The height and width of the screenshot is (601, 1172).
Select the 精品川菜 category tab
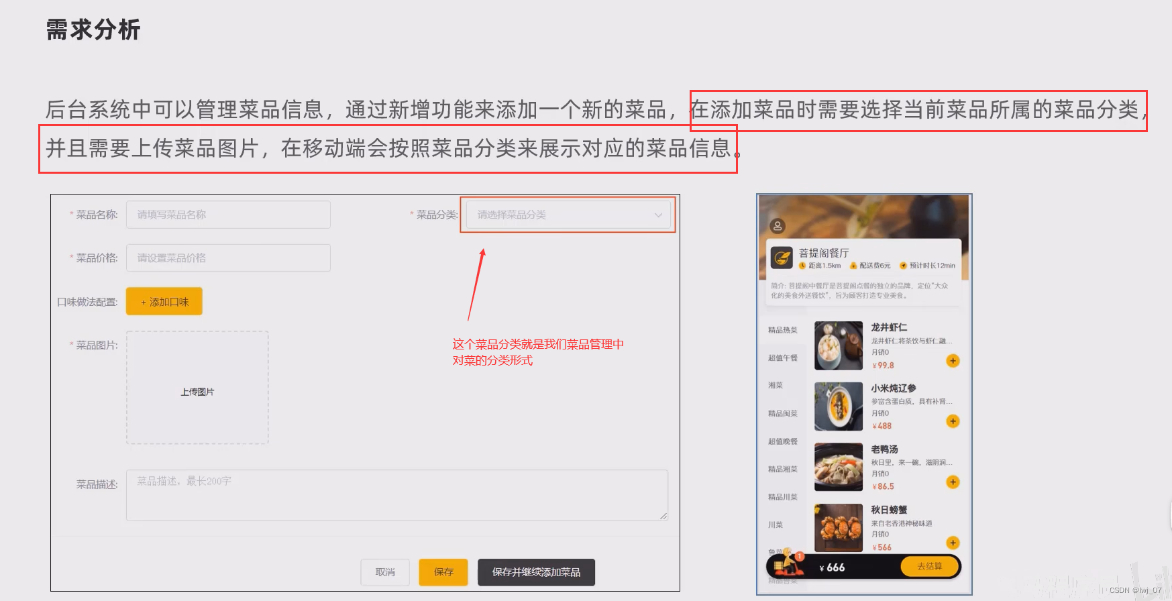[x=783, y=497]
